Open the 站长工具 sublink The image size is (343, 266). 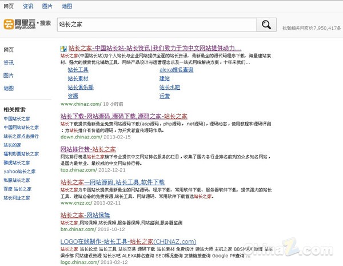click(78, 70)
